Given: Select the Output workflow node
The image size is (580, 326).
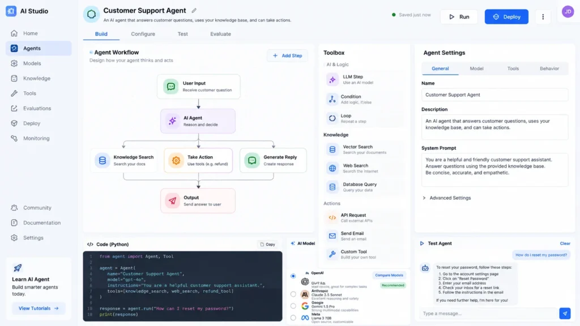Looking at the screenshot, I should pos(198,201).
